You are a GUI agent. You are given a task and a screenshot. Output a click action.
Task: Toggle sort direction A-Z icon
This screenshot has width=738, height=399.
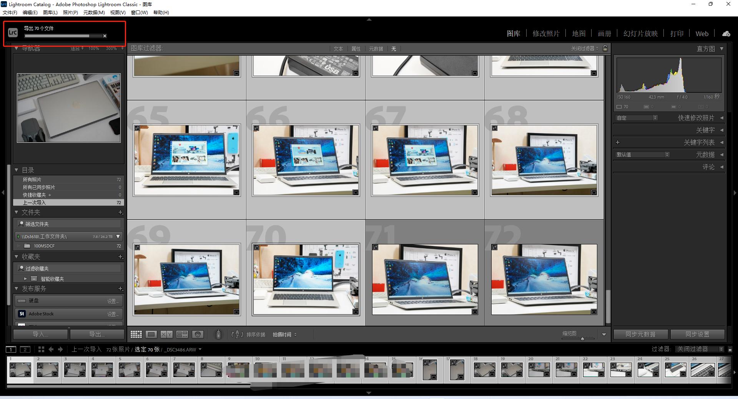(x=237, y=335)
